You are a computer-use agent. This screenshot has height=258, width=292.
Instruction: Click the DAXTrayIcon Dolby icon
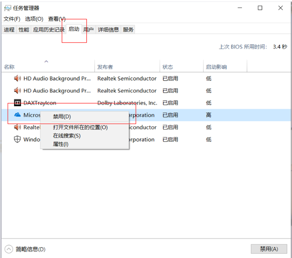tap(17, 103)
